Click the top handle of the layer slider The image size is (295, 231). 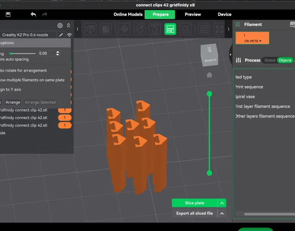point(209,94)
